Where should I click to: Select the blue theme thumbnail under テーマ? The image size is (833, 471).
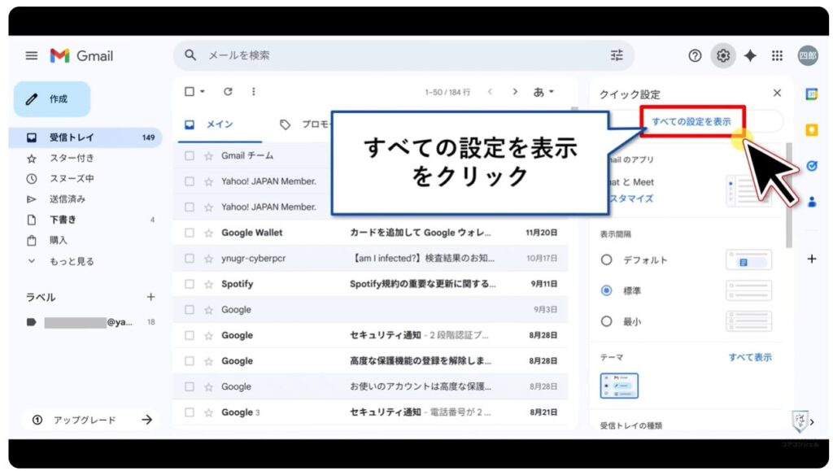click(618, 386)
